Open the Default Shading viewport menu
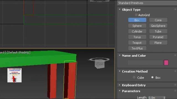The image size is (177, 99). pos(19,53)
